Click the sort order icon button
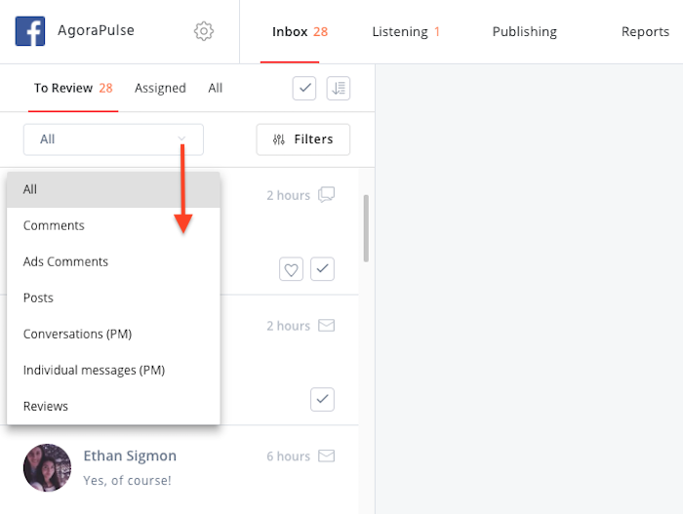 tap(339, 88)
